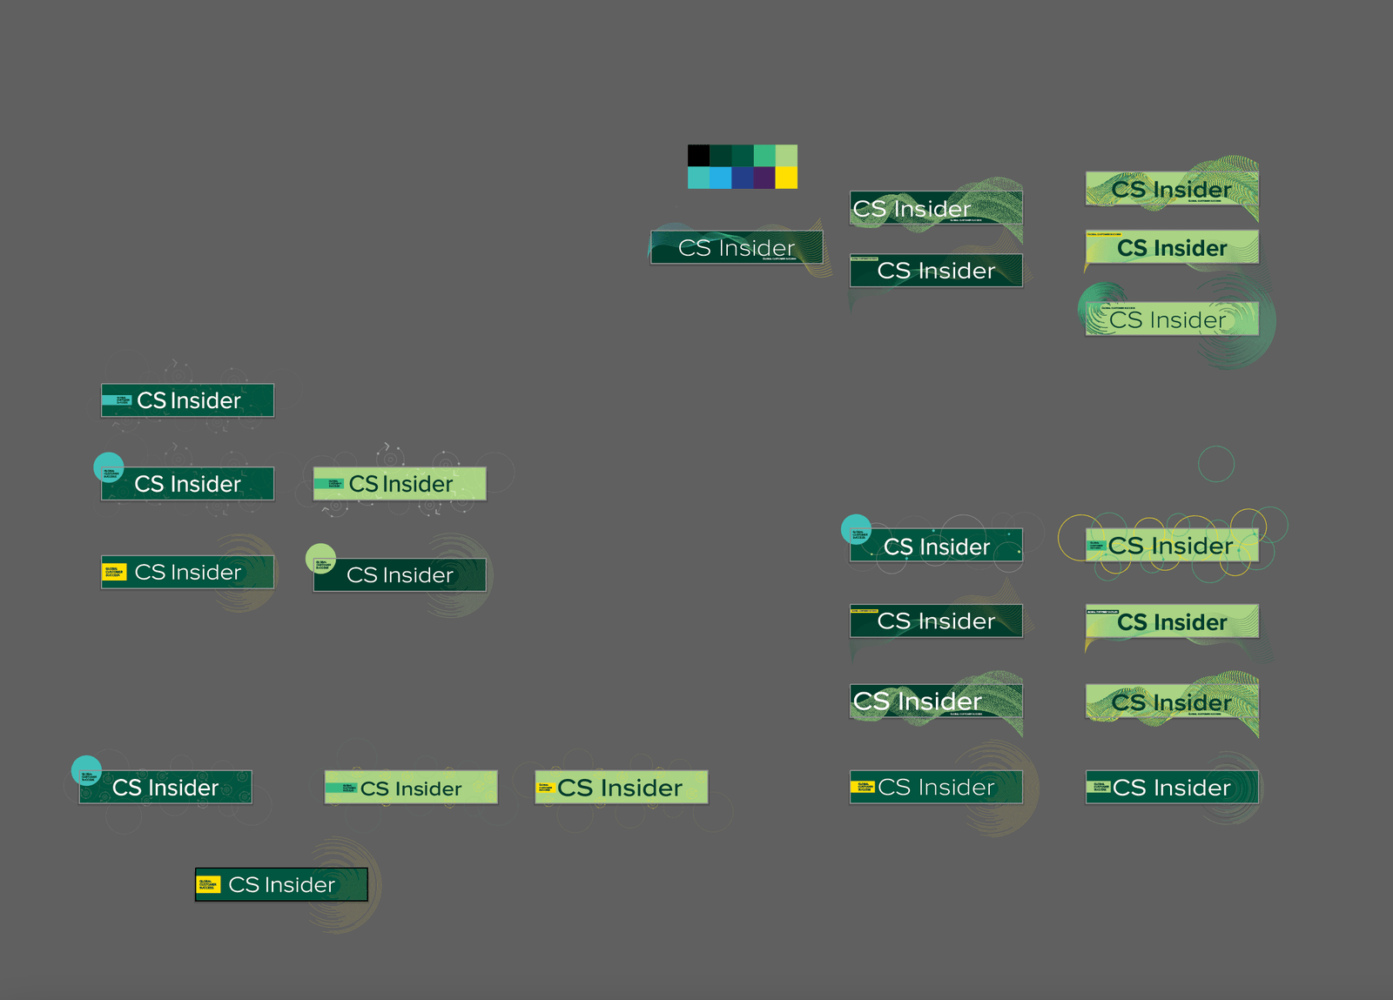Viewport: 1393px width, 1000px height.
Task: Click the empty green circle outline on the canvas
Action: pos(1216,464)
